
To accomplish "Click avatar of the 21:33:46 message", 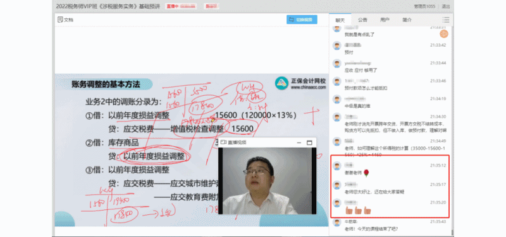I will 337,81.
